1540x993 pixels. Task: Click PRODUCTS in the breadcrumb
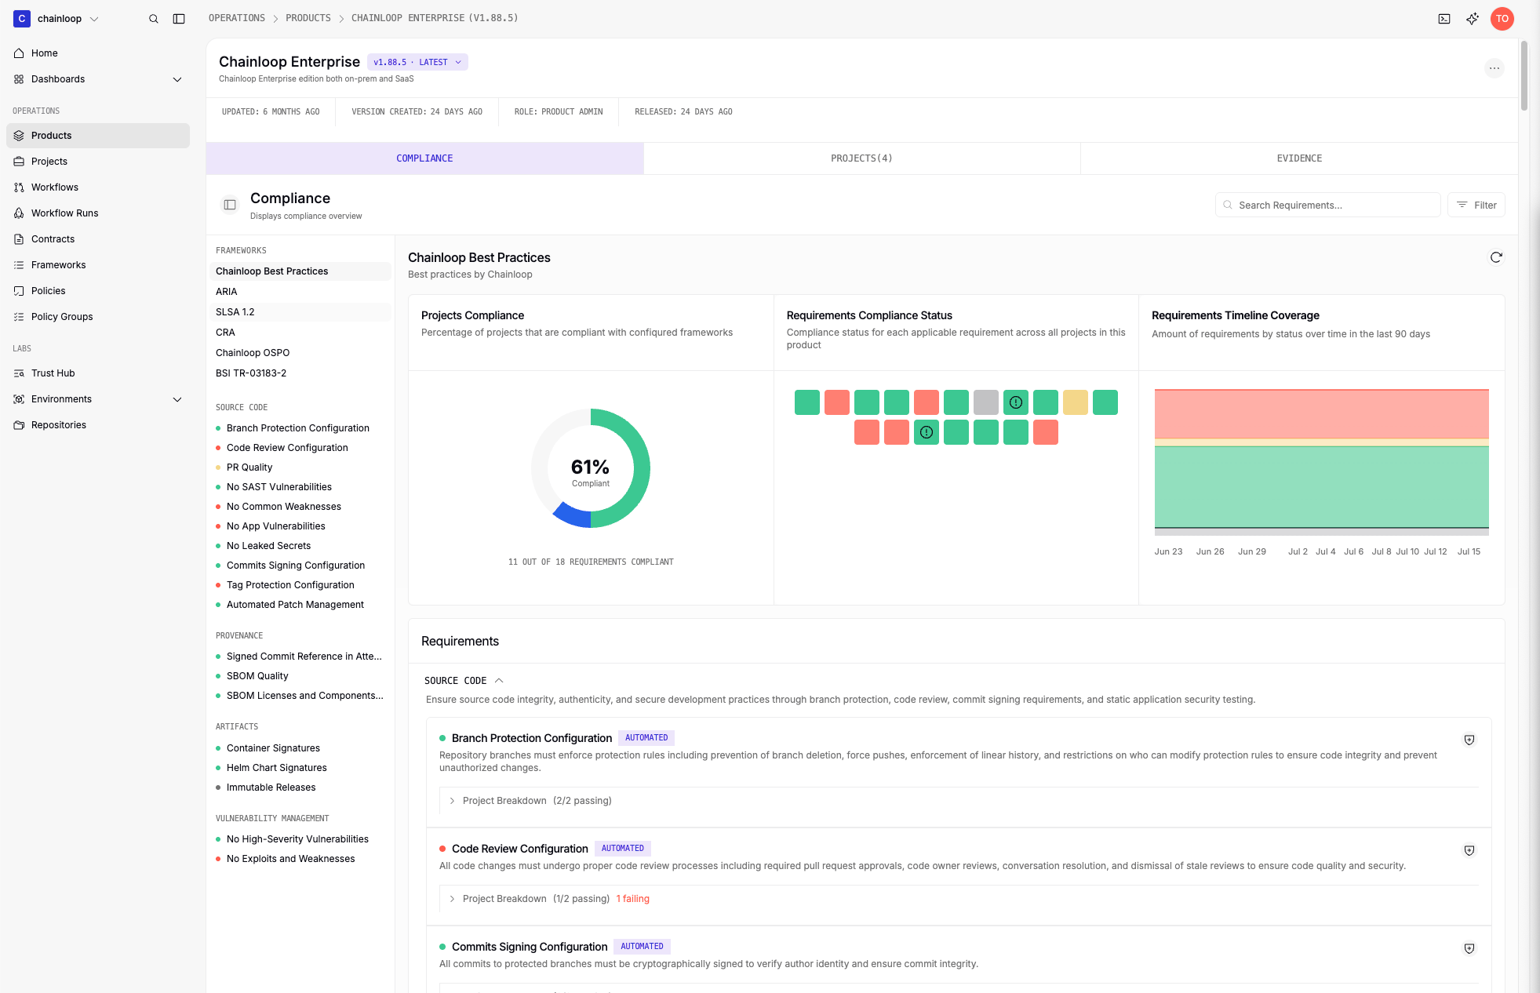click(308, 18)
